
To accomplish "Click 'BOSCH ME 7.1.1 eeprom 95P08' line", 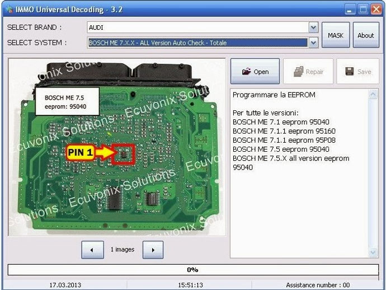I will click(x=284, y=140).
